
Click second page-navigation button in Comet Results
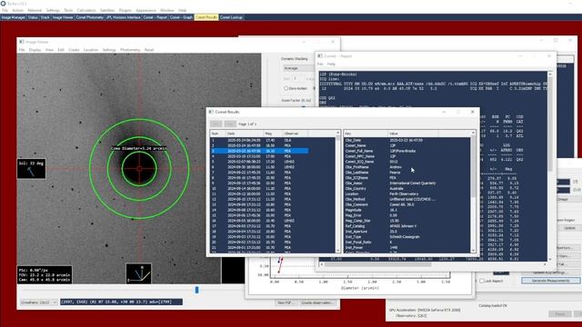(230, 124)
